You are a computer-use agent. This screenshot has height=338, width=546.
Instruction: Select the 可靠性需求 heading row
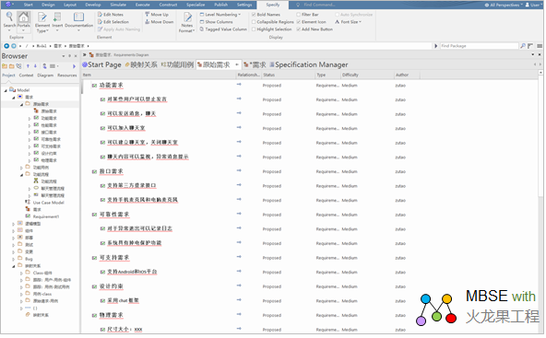114,215
